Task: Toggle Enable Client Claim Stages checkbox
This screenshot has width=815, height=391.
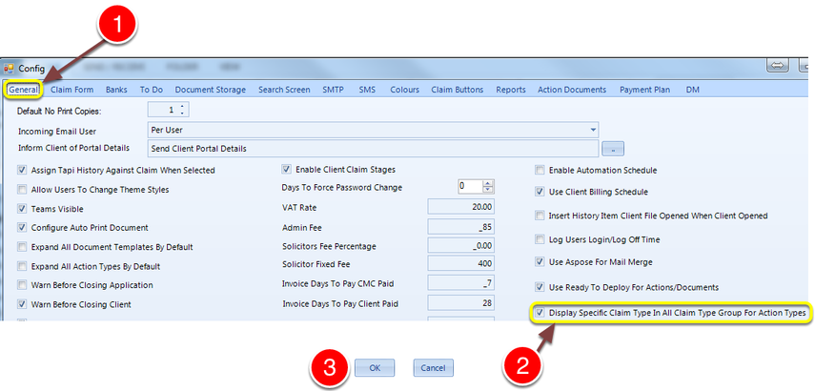Action: (x=286, y=169)
